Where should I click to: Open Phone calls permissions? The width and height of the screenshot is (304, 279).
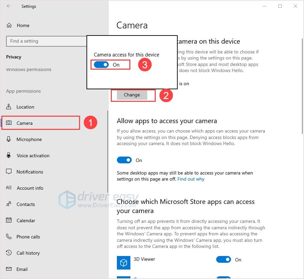pyautogui.click(x=28, y=237)
